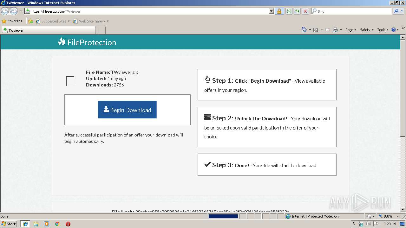Image resolution: width=406 pixels, height=228 pixels.
Task: Click the Step 2 Unlock the Download box
Action: [x=267, y=127]
